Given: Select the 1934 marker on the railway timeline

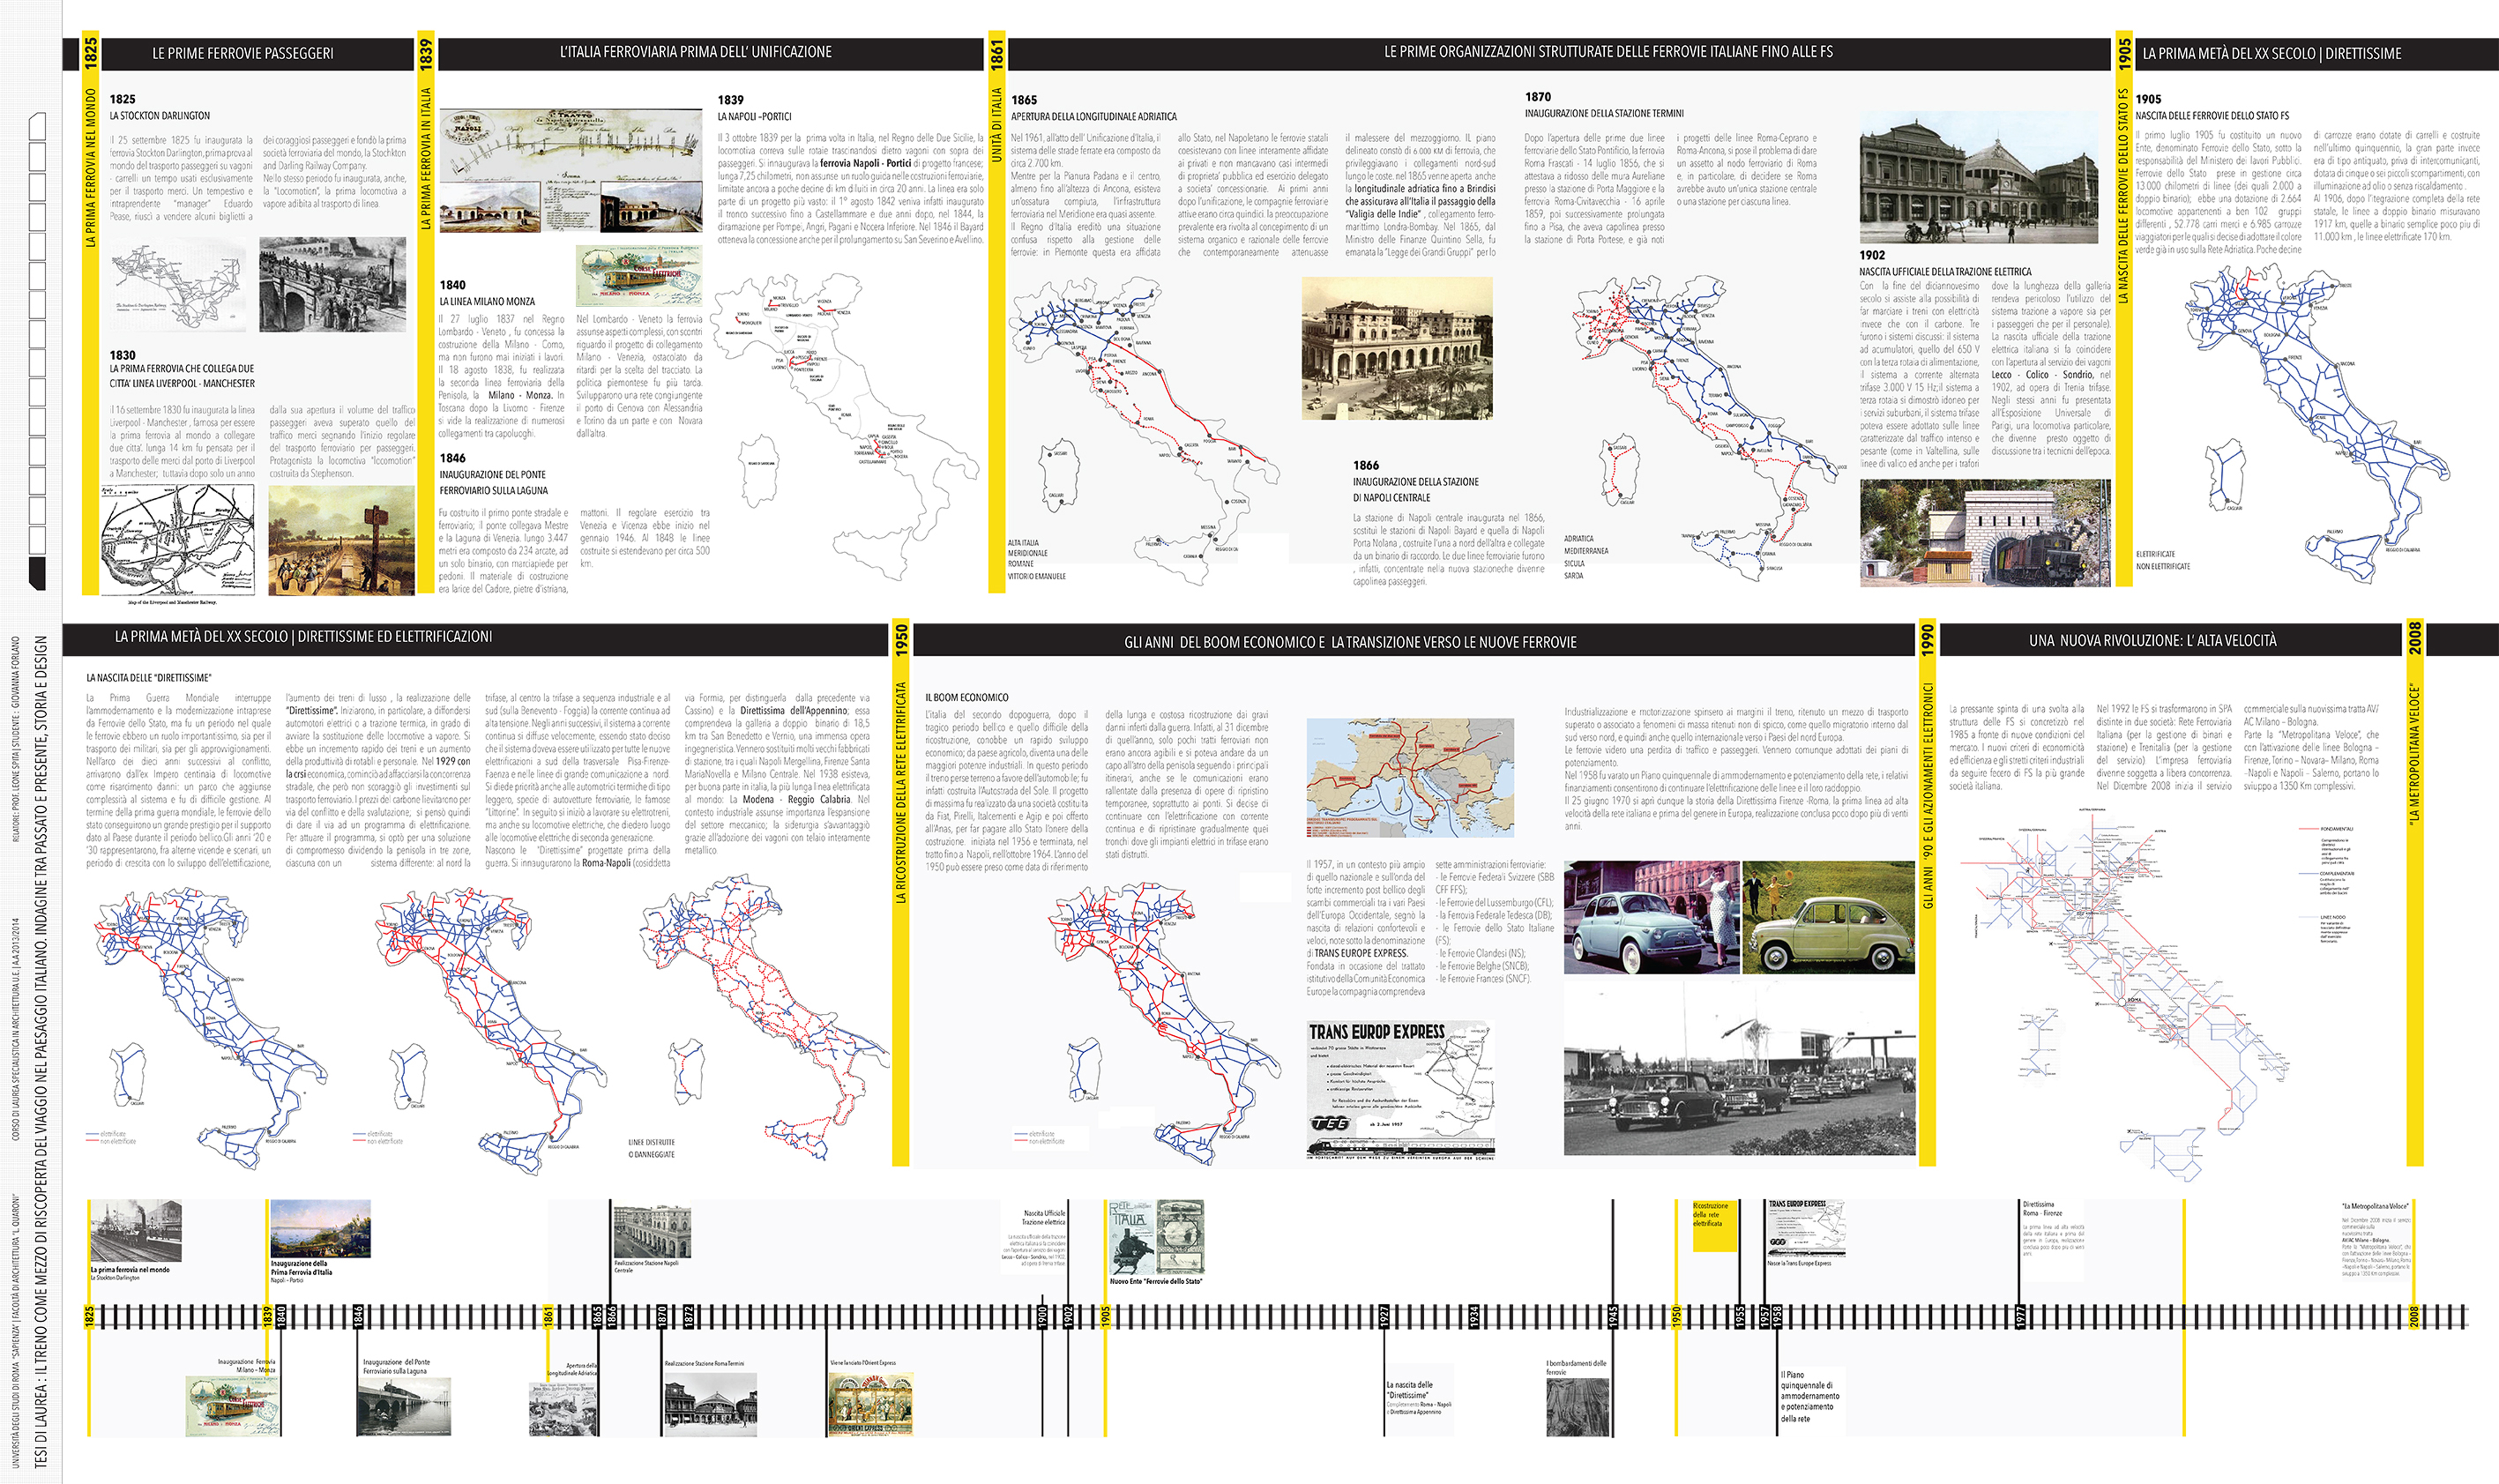Looking at the screenshot, I should pyautogui.click(x=1473, y=1317).
